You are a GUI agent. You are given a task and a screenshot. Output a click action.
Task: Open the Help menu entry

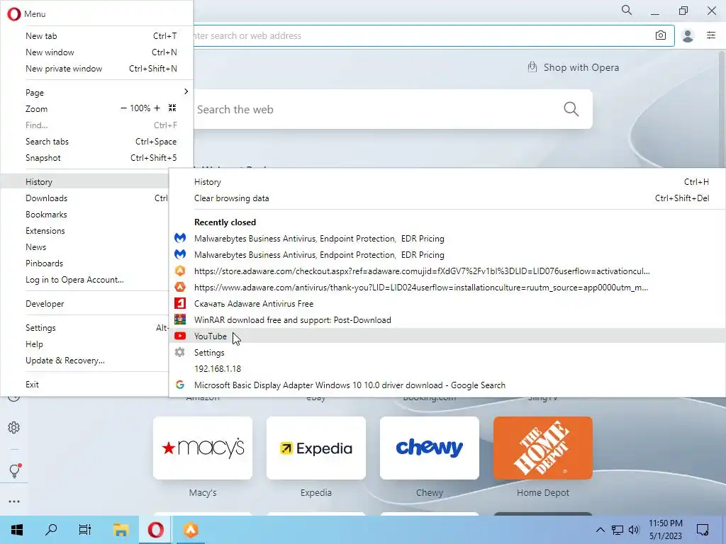pos(84,344)
